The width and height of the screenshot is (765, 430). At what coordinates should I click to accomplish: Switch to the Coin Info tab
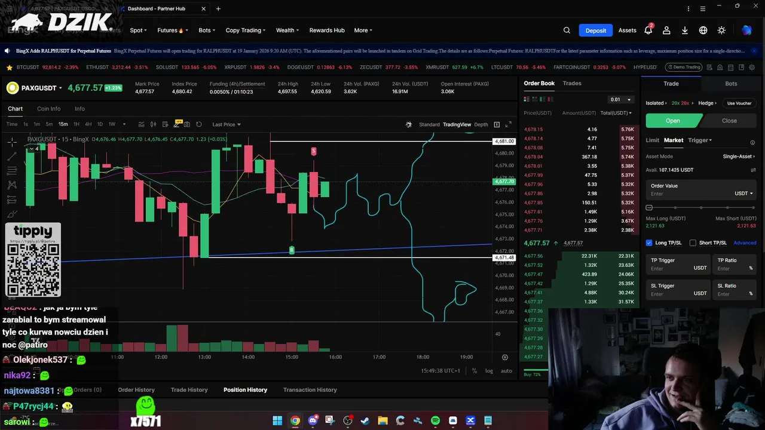click(x=48, y=109)
